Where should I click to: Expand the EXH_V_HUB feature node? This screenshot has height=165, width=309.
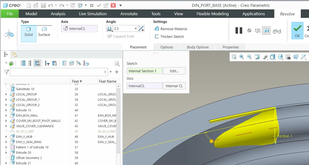click(x=6, y=137)
